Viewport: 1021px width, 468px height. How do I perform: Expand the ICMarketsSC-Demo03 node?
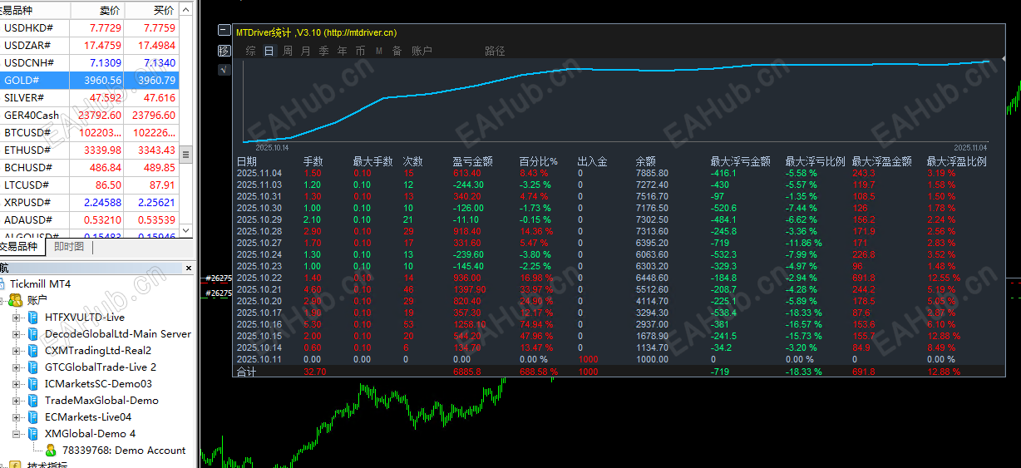[17, 383]
